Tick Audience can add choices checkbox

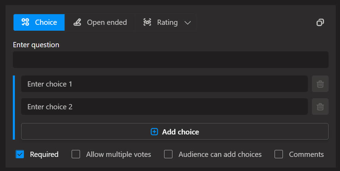coord(168,154)
